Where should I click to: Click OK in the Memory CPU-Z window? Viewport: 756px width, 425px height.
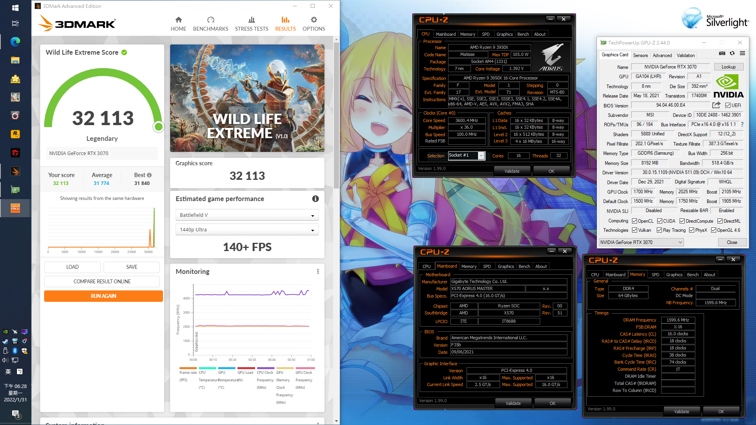tap(721, 412)
